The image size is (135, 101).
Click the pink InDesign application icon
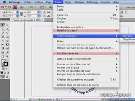click(15, 7)
